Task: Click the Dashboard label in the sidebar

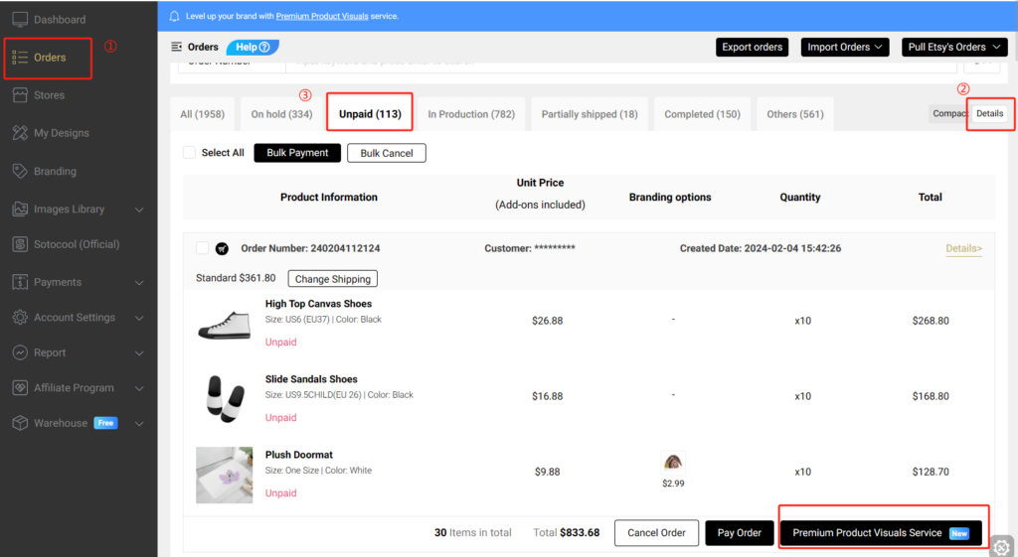Action: pos(60,20)
